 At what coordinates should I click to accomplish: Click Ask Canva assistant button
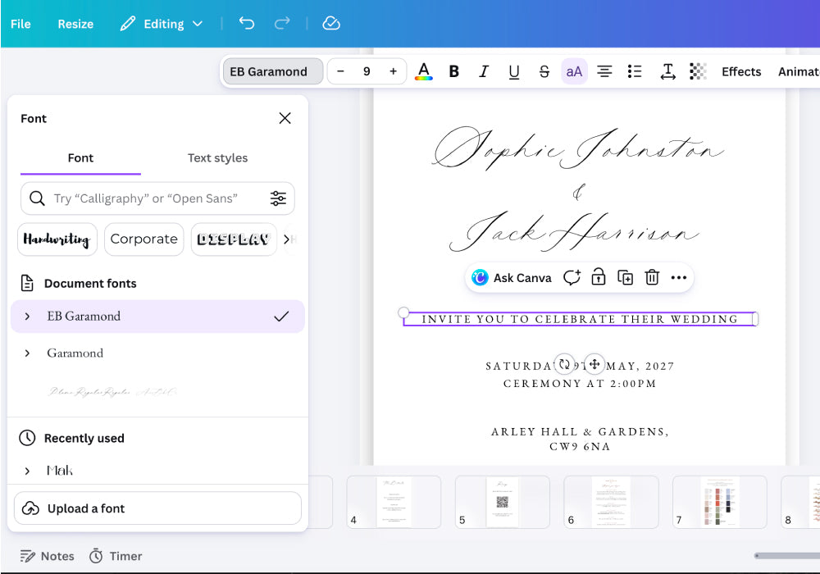[x=512, y=278]
